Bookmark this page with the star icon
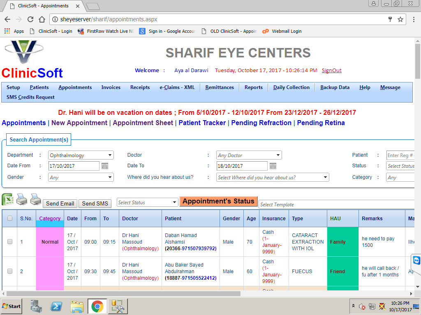This screenshot has height=315, width=421. [x=400, y=19]
